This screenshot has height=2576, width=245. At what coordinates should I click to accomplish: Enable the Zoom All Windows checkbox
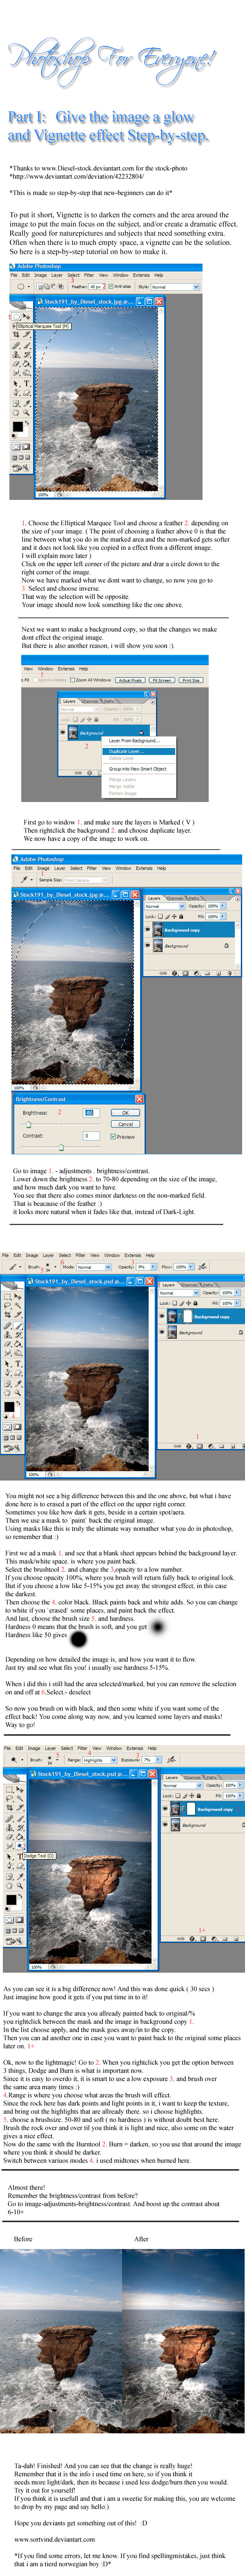coord(73,680)
